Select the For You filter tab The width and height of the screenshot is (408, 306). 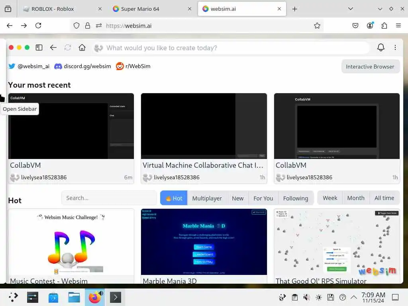point(263,198)
